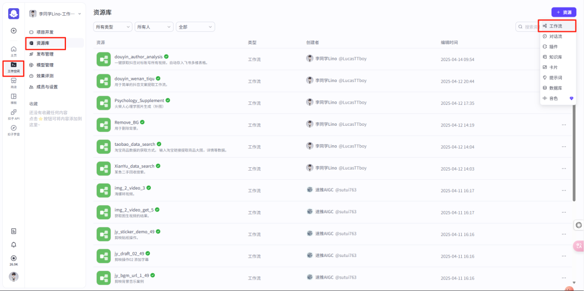Viewport: 584px width, 291px height.
Task: Click the + 资源 button
Action: tap(564, 12)
